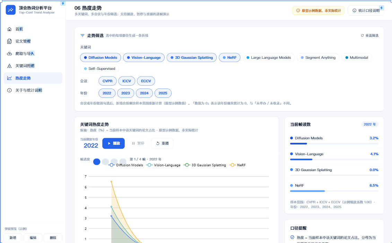The image size is (392, 243).
Task: Enable the Self-Supervised keyword chip
Action: click(x=99, y=69)
